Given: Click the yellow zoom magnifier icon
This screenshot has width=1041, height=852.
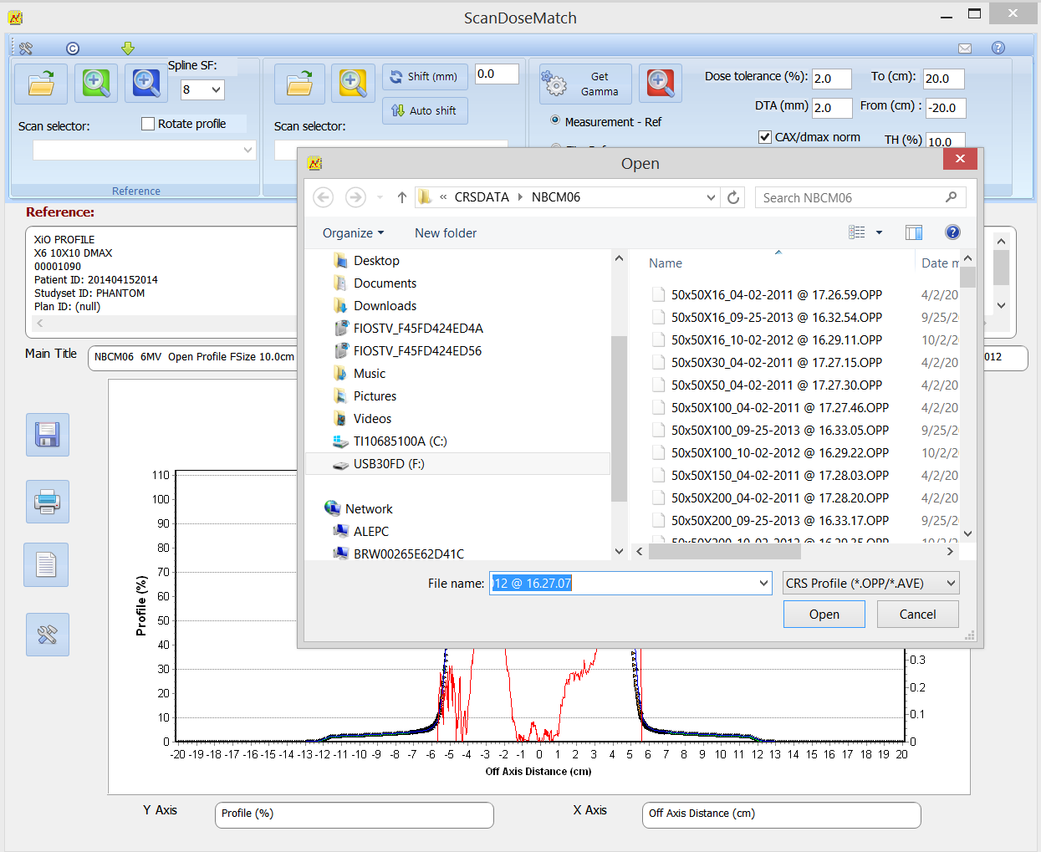Looking at the screenshot, I should 352,84.
